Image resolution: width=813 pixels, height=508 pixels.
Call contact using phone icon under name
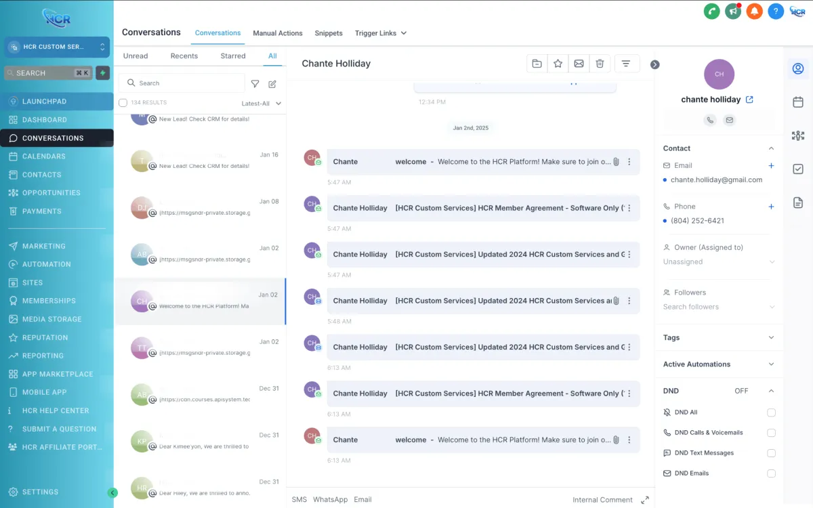tap(709, 120)
